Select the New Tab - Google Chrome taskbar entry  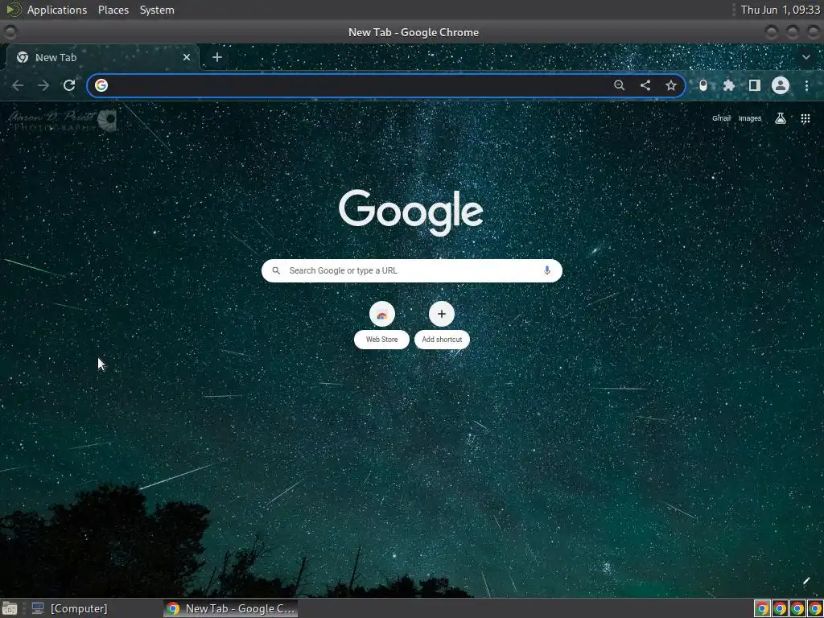[230, 608]
